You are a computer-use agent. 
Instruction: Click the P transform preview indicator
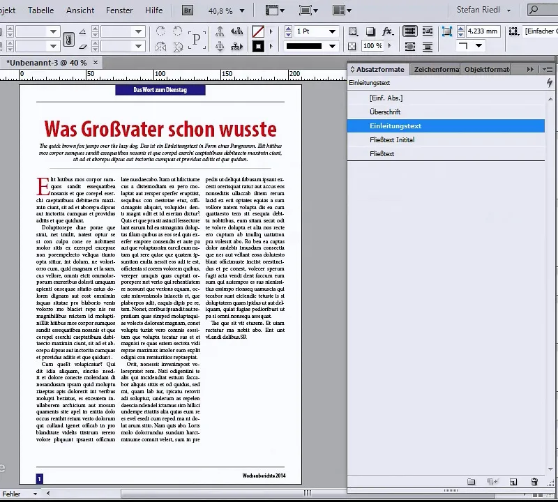[x=197, y=39]
